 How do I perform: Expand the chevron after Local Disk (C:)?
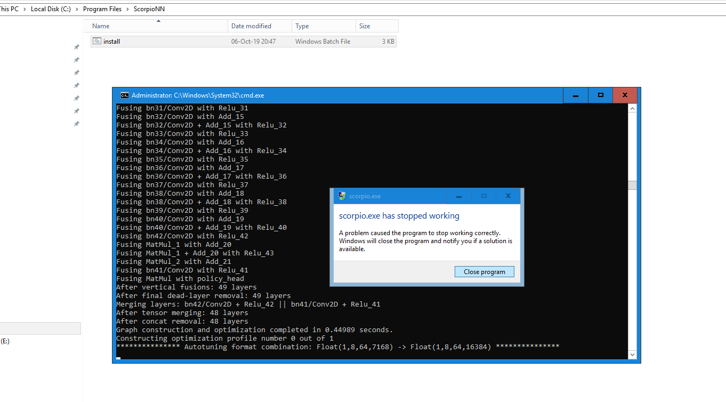(77, 9)
